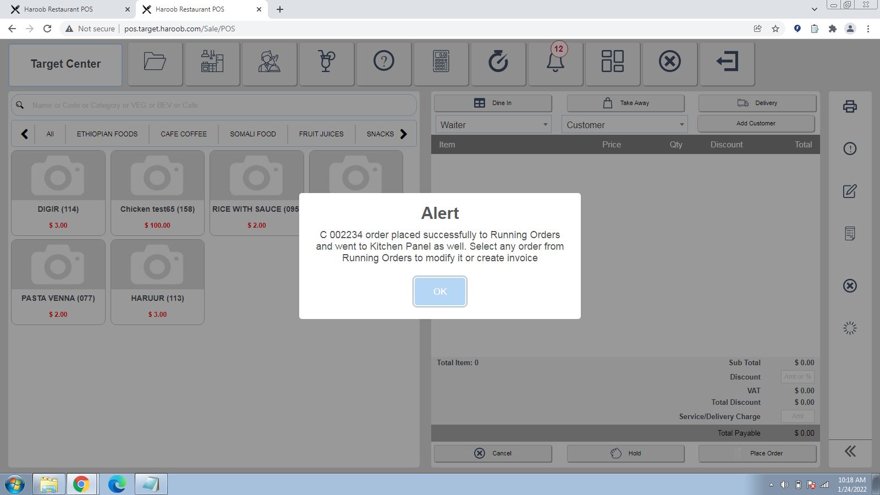
Task: Open the bar drink icon
Action: pyautogui.click(x=327, y=64)
